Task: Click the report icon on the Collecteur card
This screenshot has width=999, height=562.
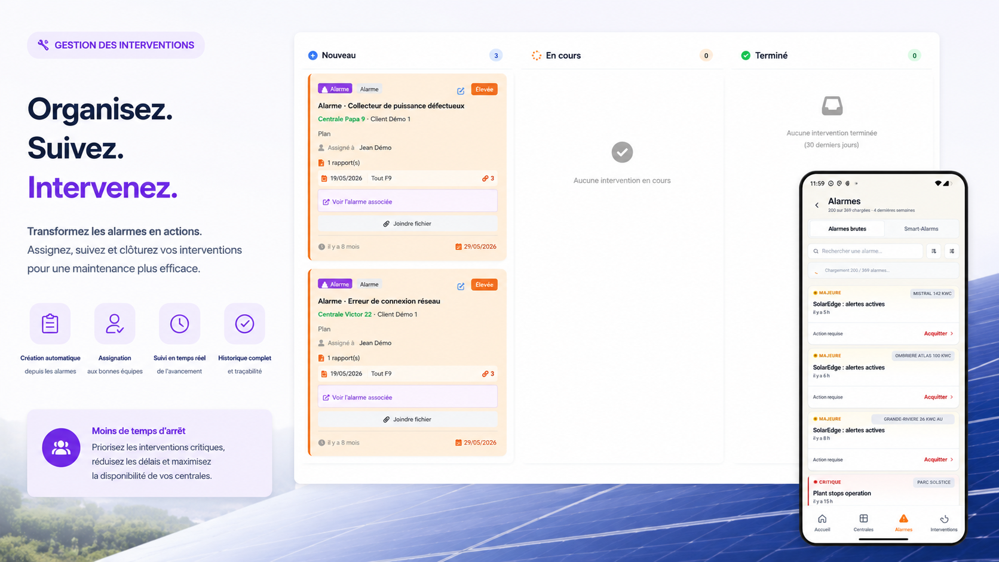Action: click(321, 162)
